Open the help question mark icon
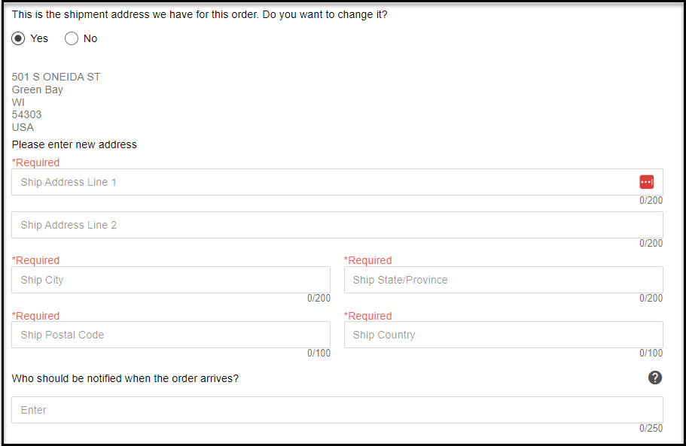The height and width of the screenshot is (446, 686). pyautogui.click(x=655, y=378)
